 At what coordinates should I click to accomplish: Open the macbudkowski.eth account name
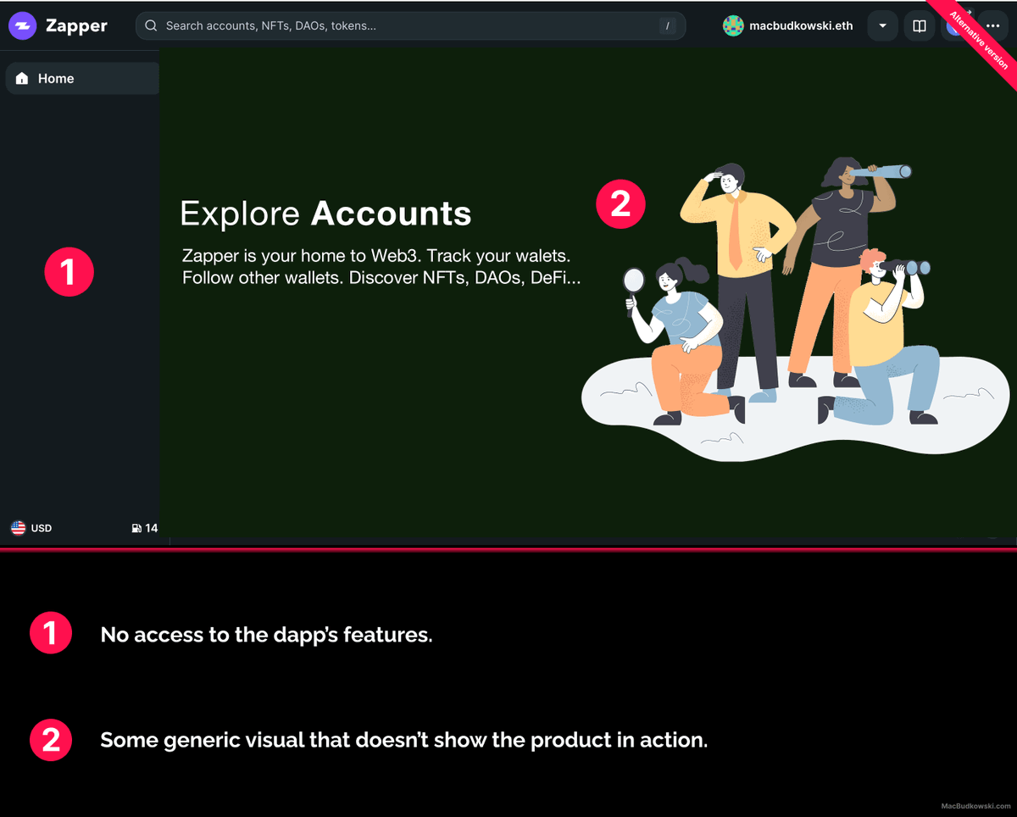coord(801,26)
